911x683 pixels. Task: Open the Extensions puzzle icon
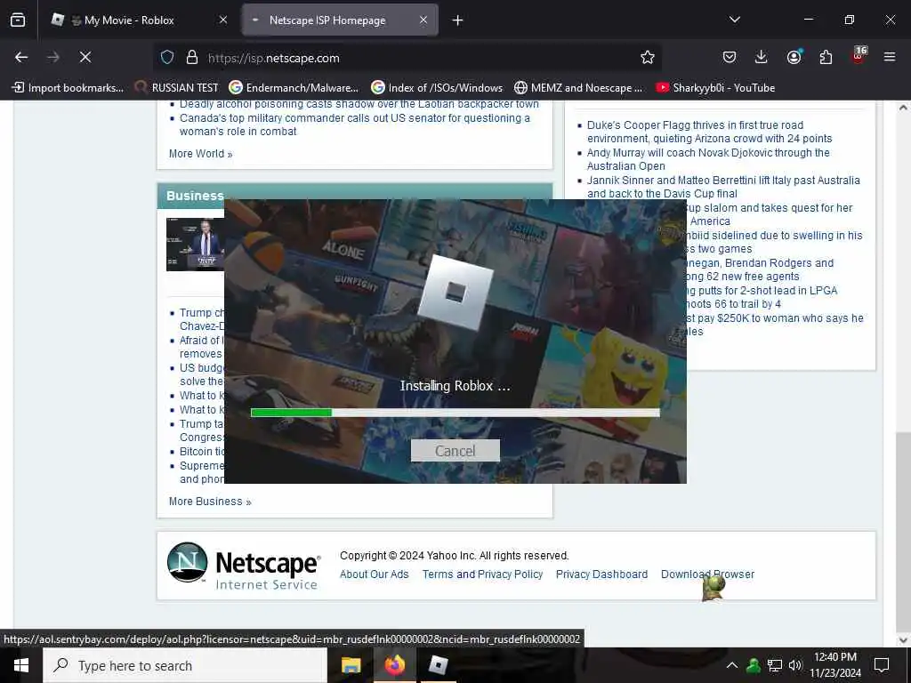[x=826, y=57]
